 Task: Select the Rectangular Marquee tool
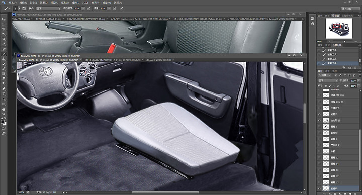[4, 24]
